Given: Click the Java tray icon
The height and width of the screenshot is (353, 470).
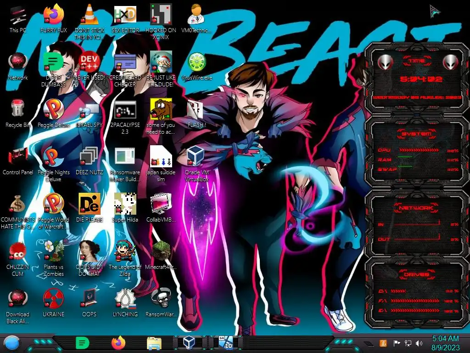Looking at the screenshot, I should tap(383, 343).
